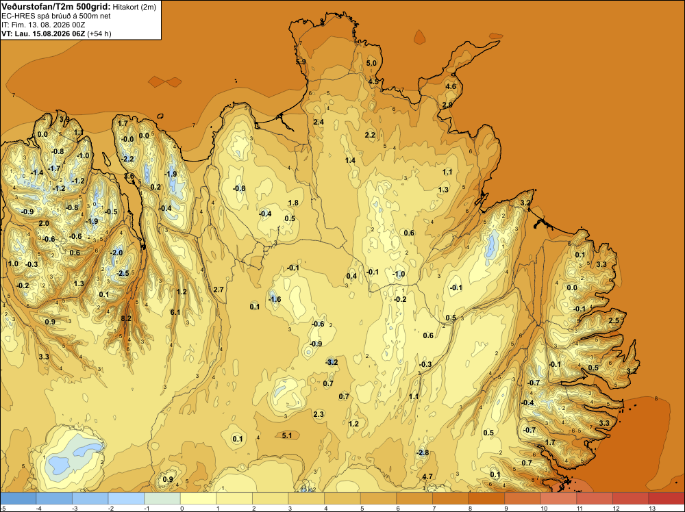This screenshot has height=512, width=685.
Task: Select the 1.8 temperature label
Action: (x=293, y=203)
